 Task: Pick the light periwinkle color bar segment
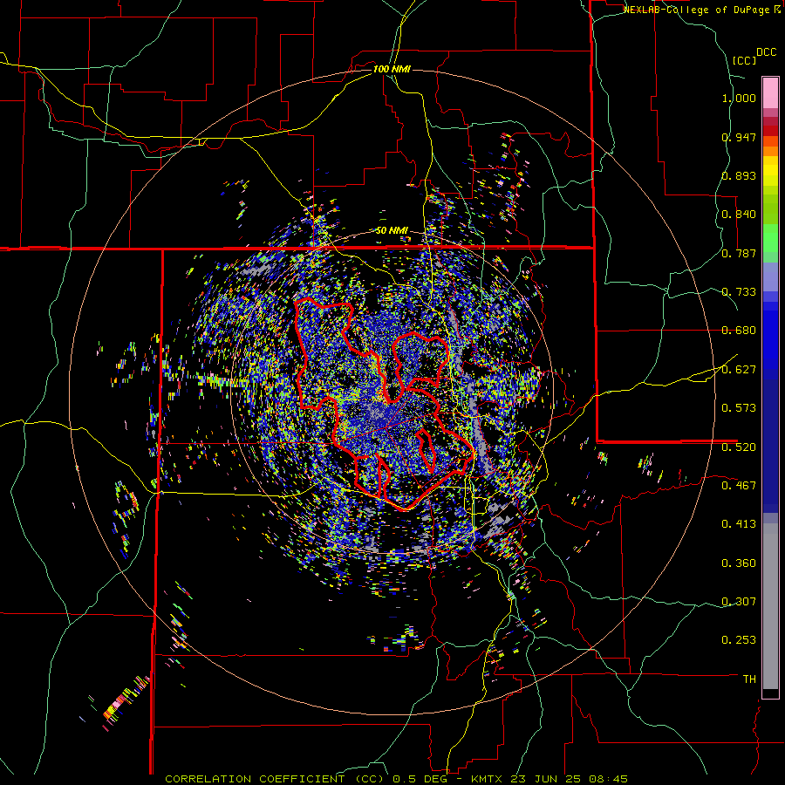(x=770, y=277)
